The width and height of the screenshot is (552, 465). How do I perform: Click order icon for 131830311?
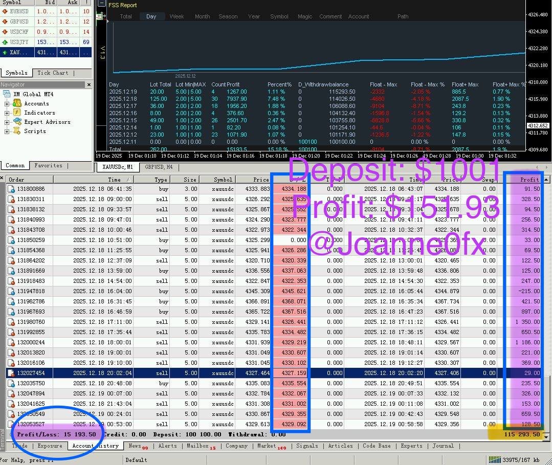click(x=11, y=199)
